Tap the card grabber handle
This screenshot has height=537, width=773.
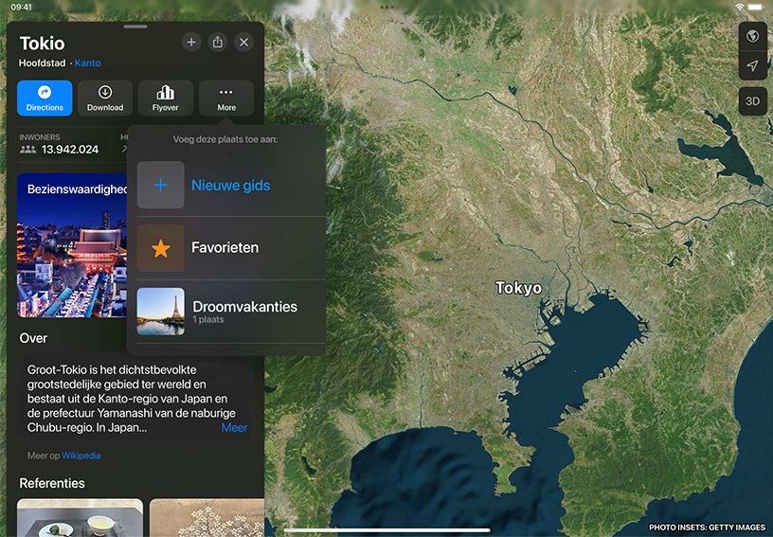[135, 27]
